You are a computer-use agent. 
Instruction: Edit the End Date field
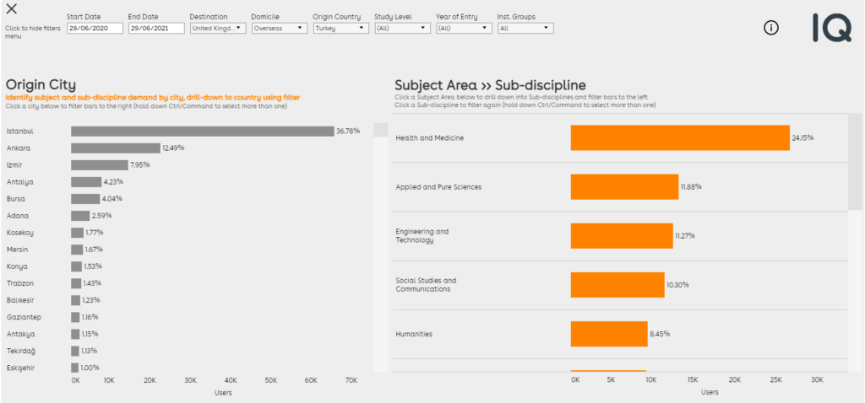click(155, 28)
